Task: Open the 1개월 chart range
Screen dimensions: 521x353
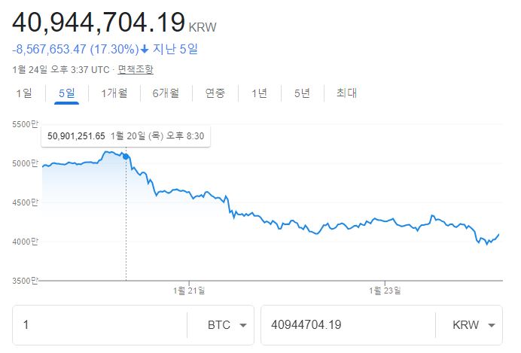Action: (114, 93)
